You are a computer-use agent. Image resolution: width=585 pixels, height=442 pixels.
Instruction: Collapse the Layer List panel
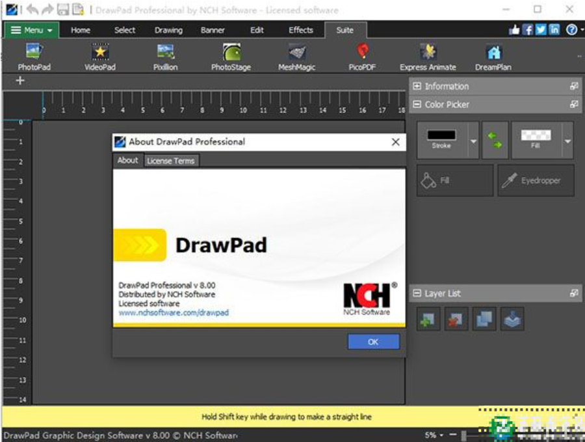(x=417, y=294)
